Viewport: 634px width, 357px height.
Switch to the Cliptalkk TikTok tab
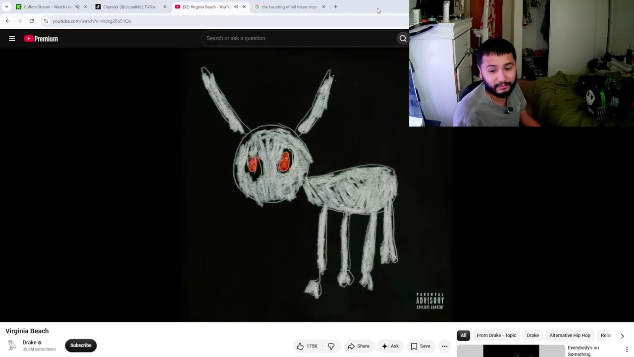point(129,7)
